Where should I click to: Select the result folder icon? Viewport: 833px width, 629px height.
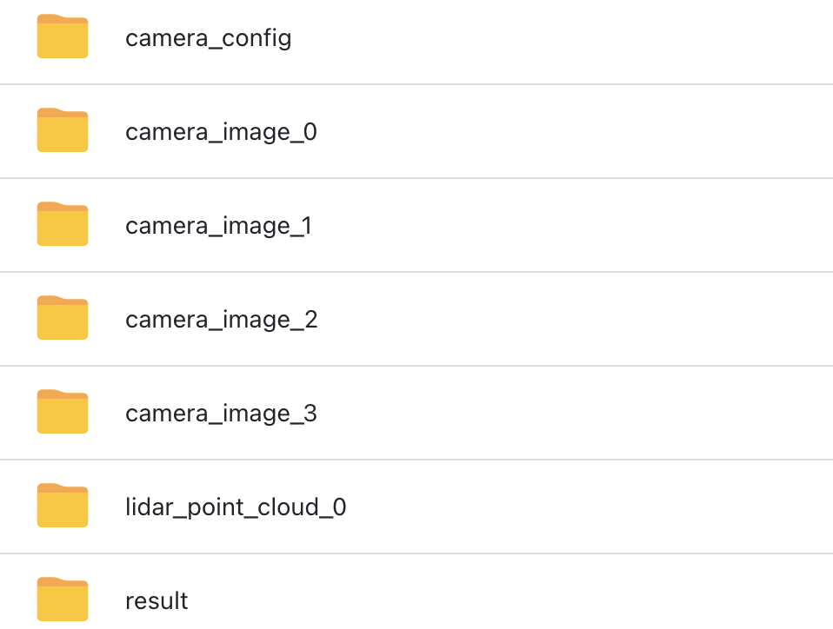(62, 599)
